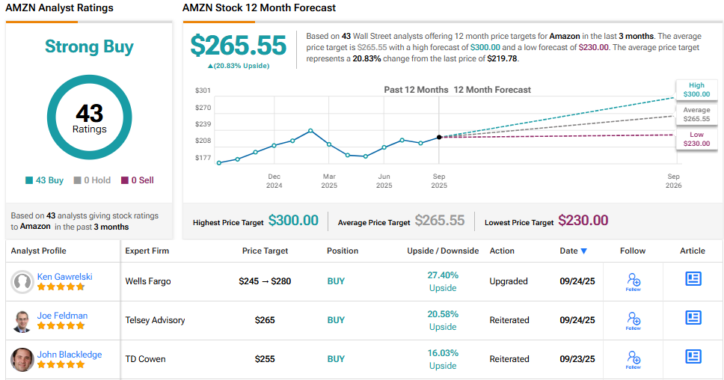
Task: Click the Wells Fargo firm cell
Action: pos(148,281)
